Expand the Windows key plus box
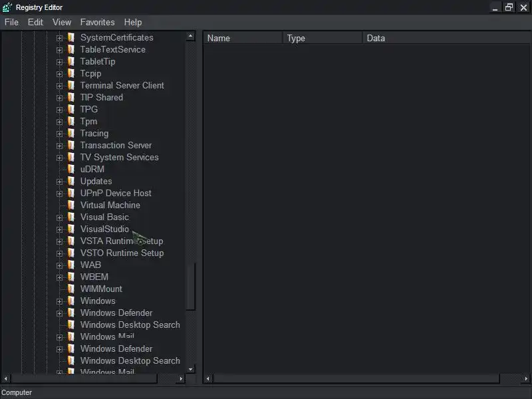 (59, 301)
